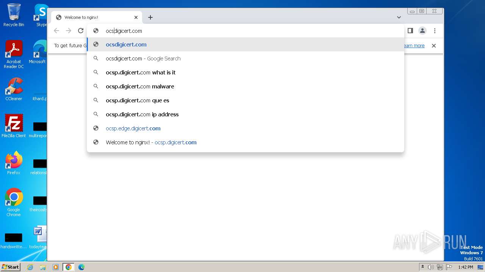Open 'Welcome to nginx! - ocsp.digicert.com' suggestion
The image size is (485, 272).
tap(246, 142)
